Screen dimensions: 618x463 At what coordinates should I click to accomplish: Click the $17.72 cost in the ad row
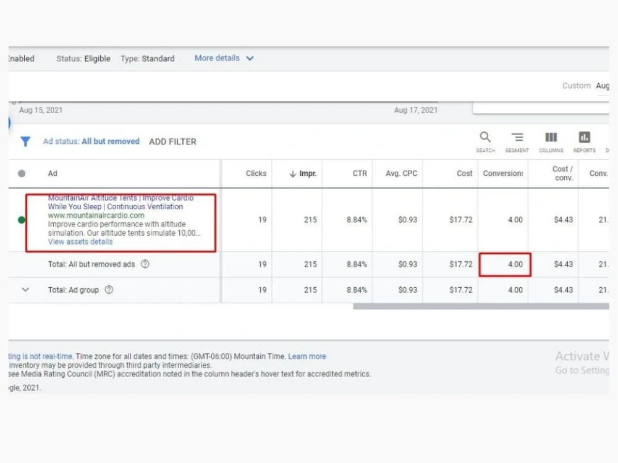tap(461, 220)
